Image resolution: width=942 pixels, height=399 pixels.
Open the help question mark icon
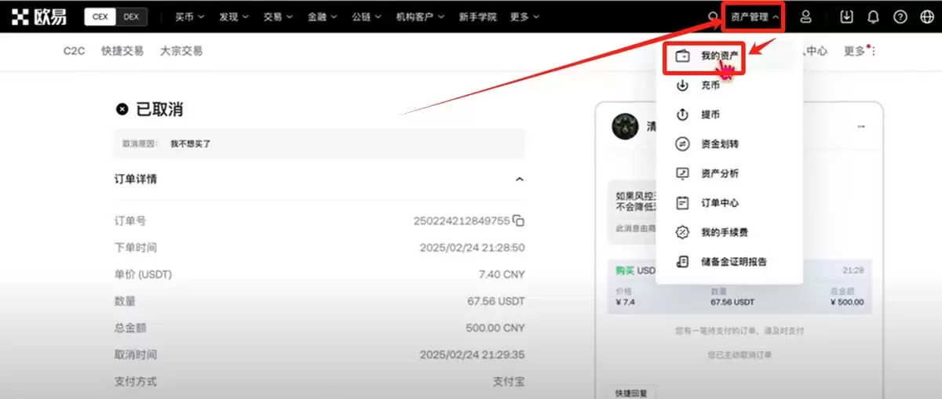[x=900, y=16]
